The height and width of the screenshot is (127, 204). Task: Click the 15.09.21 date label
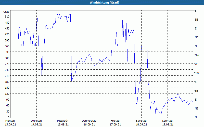click(63, 125)
